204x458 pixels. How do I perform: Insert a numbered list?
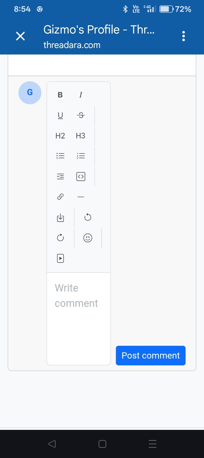(81, 156)
